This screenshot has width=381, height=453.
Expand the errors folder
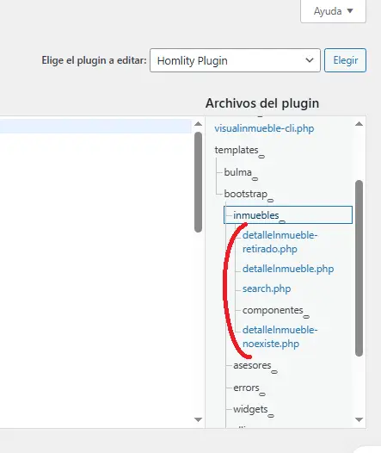coord(249,388)
